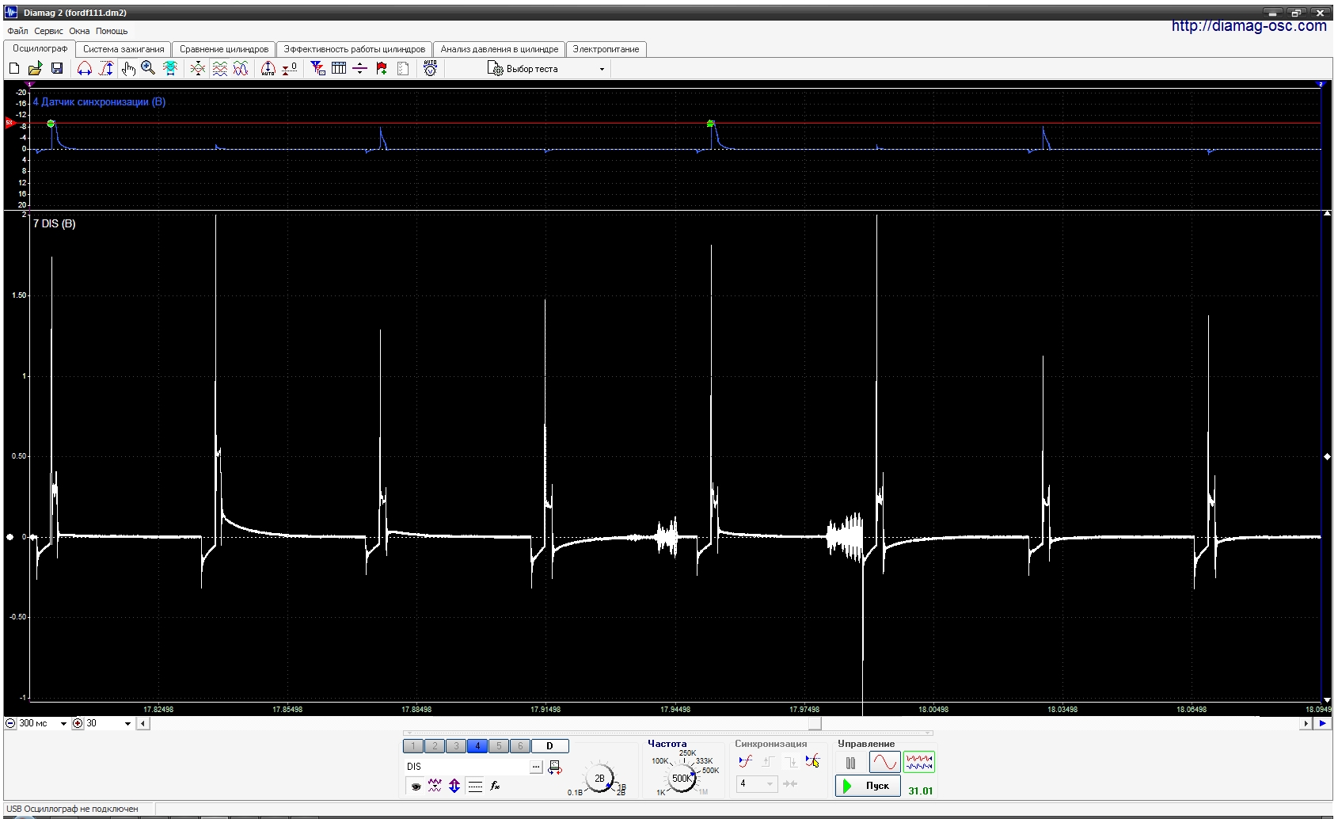1338x819 pixels.
Task: Open the 30 zoom value dropdown
Action: [x=127, y=723]
